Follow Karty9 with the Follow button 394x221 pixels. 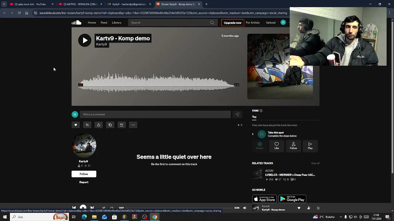click(84, 174)
